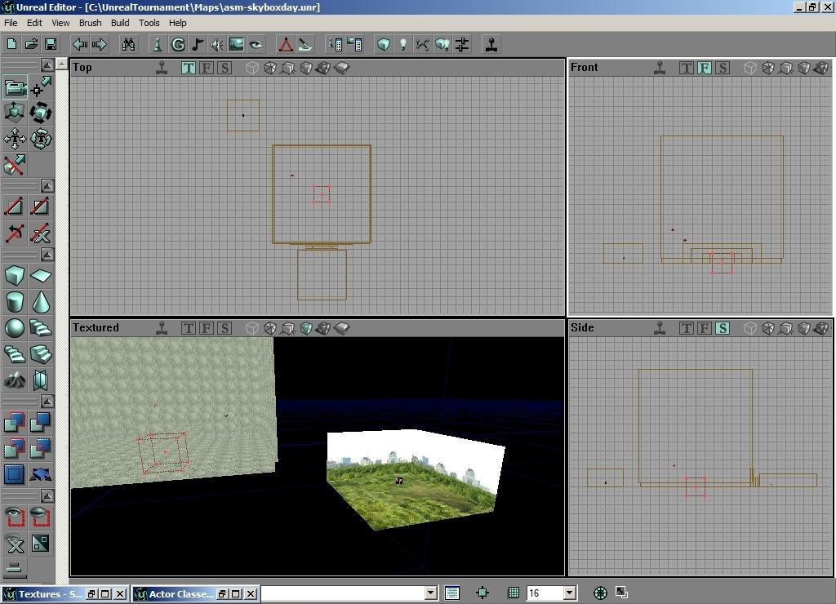Toggle the T view mode in the Front viewport

click(x=687, y=68)
